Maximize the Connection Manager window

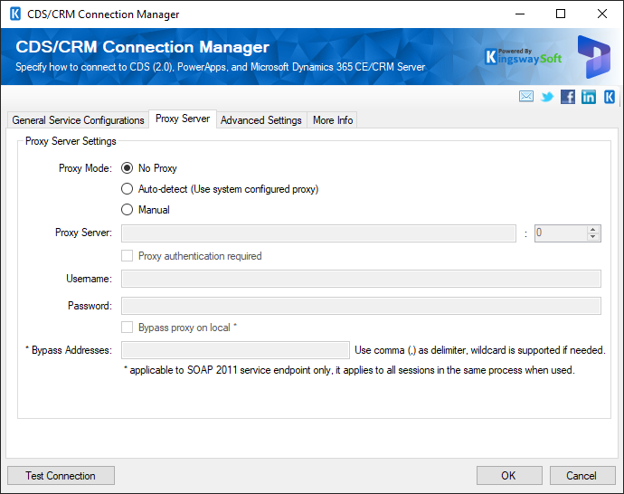[561, 14]
